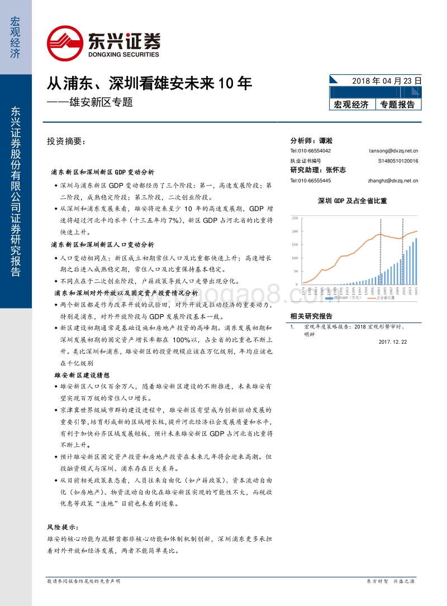Click heading 浦东新区和深圳新区GDP变动分析
The height and width of the screenshot is (606, 447).
click(x=103, y=172)
